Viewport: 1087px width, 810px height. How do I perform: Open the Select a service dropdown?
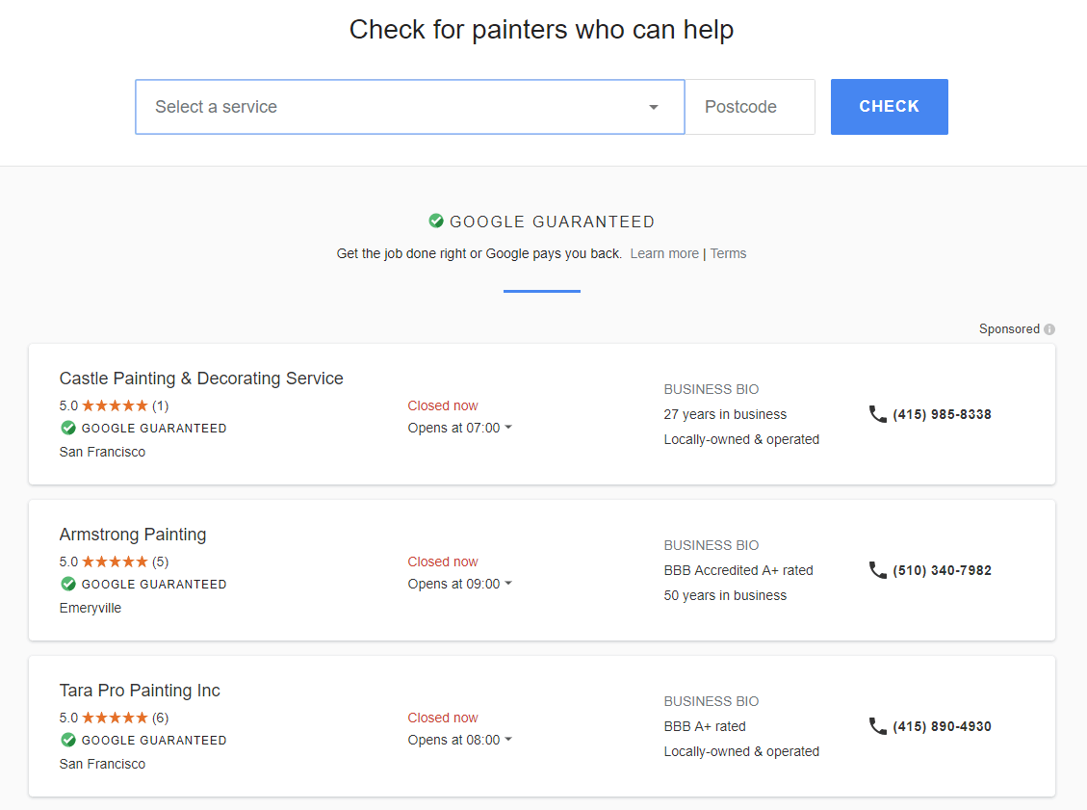point(410,107)
